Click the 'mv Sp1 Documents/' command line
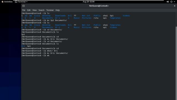 coord(44,20)
